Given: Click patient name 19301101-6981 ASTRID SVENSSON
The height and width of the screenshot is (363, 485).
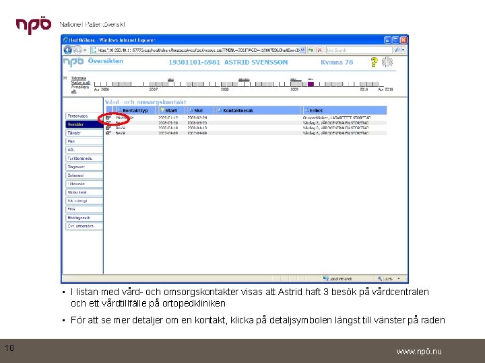Looking at the screenshot, I should (228, 62).
